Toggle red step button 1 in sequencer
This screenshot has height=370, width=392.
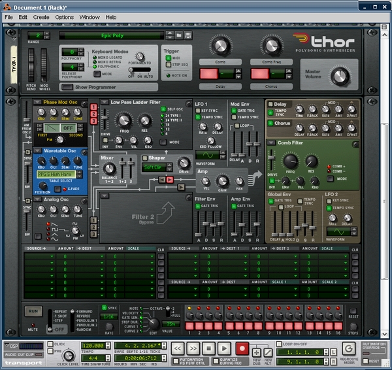[189, 326]
